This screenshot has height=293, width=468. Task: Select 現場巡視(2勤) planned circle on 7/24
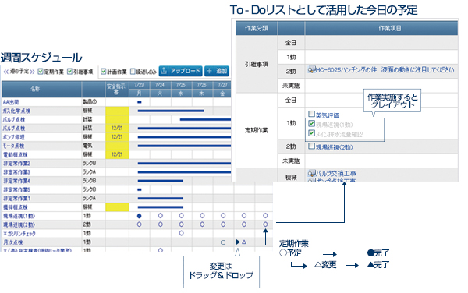coord(160,224)
